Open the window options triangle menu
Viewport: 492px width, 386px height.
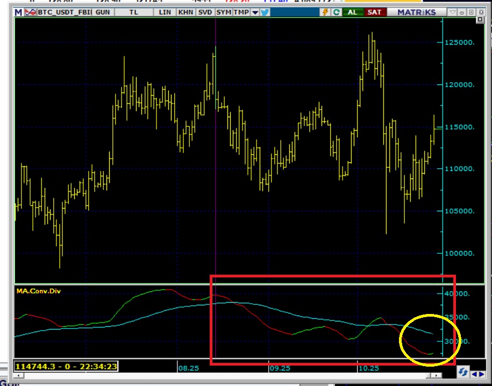(453, 12)
